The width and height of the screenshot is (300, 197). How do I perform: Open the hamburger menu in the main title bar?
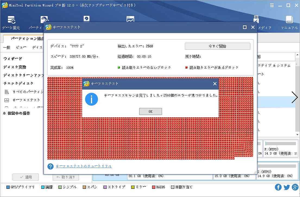point(272,5)
